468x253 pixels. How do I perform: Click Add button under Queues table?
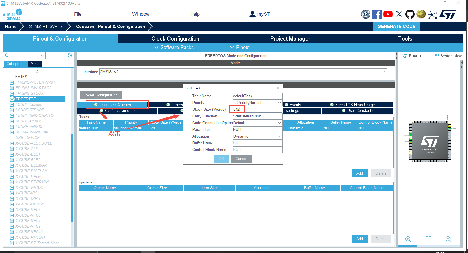(359, 239)
